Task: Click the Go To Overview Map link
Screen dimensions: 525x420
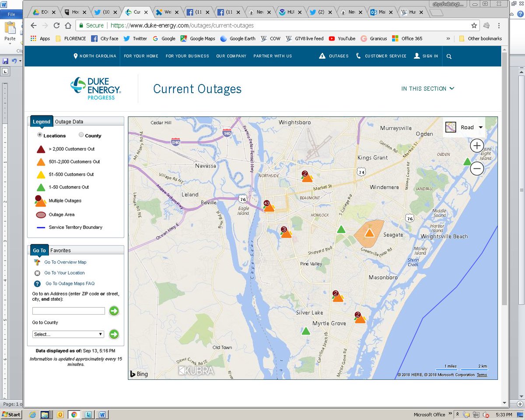Action: coord(65,262)
